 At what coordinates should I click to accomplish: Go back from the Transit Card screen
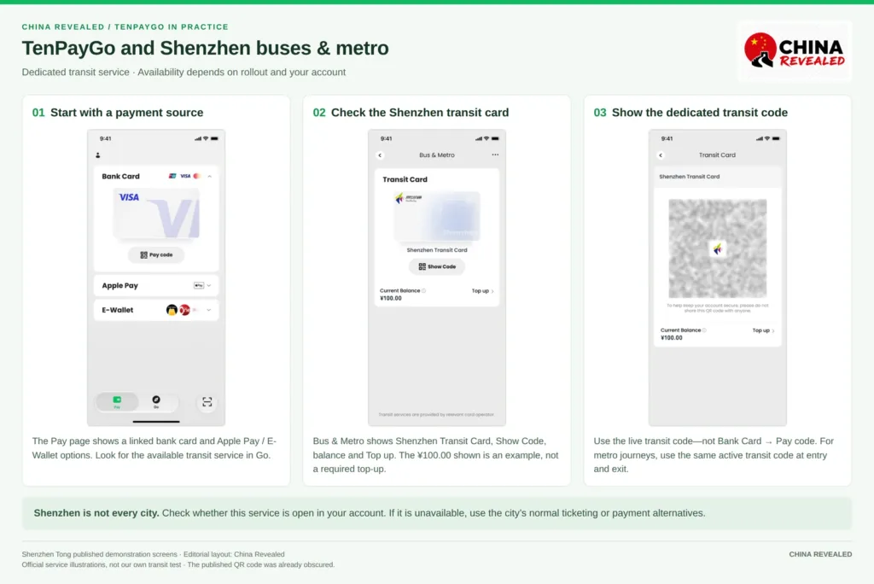coord(661,155)
